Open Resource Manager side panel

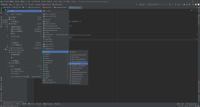(1, 22)
